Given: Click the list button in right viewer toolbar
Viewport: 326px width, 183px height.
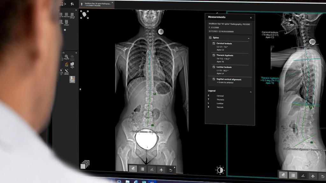Looking at the screenshot, I should click(293, 175).
